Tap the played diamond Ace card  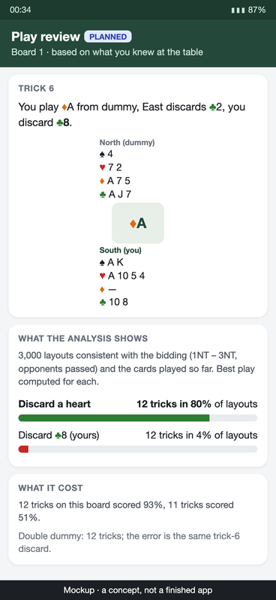138,223
